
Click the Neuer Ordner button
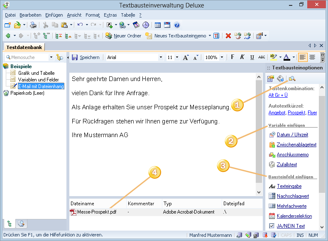(x=123, y=36)
